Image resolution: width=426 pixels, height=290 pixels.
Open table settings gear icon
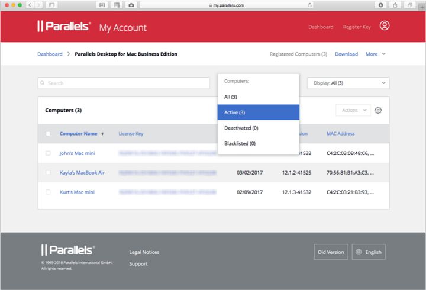[x=378, y=110]
